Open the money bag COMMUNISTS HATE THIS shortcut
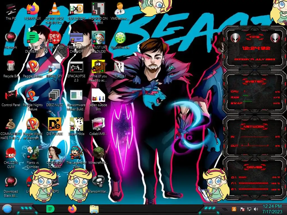Screen dimensions: 287x215 (x=11, y=129)
